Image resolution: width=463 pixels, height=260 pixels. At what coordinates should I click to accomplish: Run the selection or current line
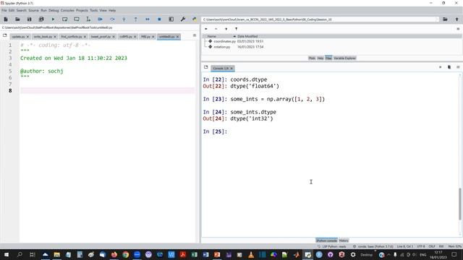(88, 19)
